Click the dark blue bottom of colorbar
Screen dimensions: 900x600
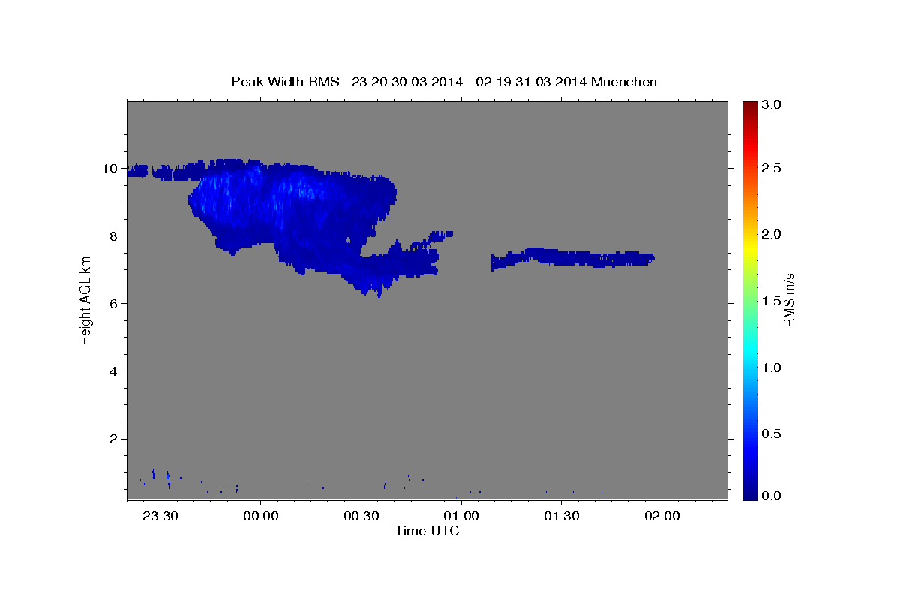[x=749, y=493]
